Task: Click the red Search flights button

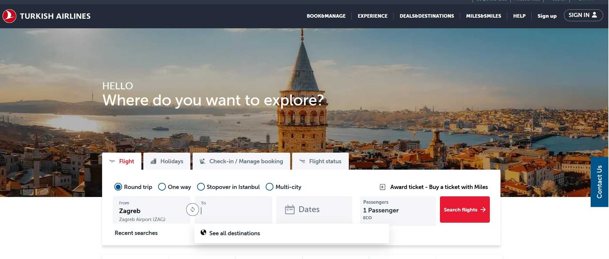Action: point(465,210)
